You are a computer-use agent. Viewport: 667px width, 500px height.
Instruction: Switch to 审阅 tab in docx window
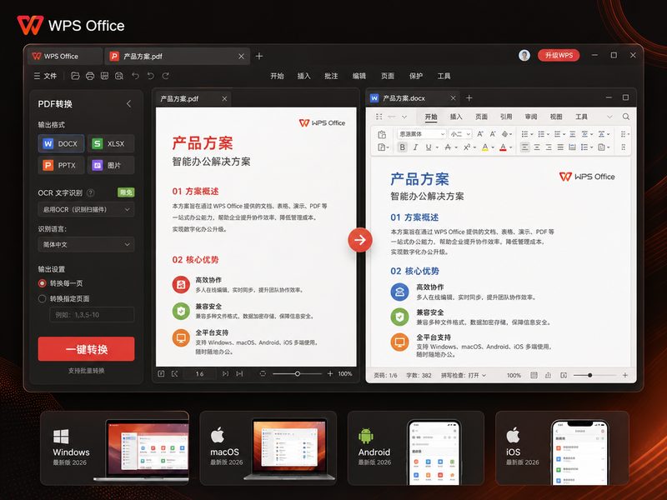point(531,117)
